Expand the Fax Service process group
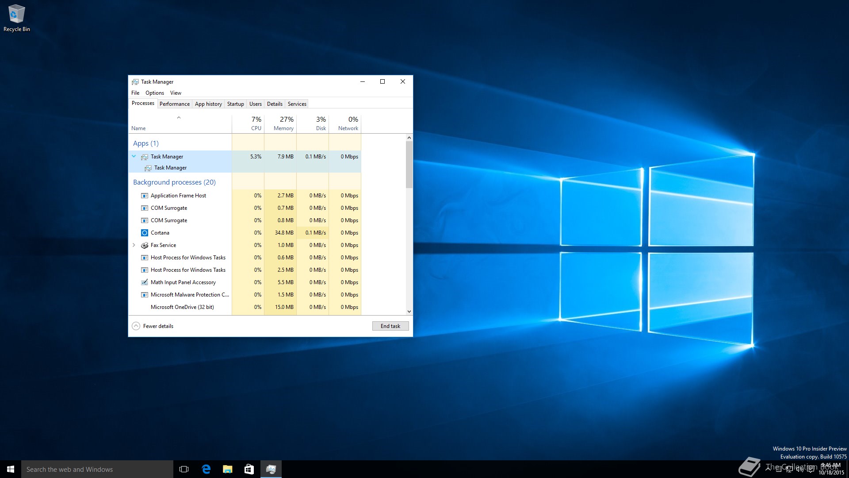Image resolution: width=849 pixels, height=478 pixels. click(x=134, y=245)
